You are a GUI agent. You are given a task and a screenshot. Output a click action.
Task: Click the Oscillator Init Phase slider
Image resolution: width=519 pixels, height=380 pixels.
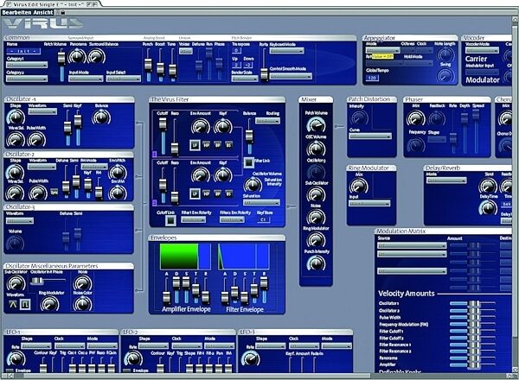[48, 281]
